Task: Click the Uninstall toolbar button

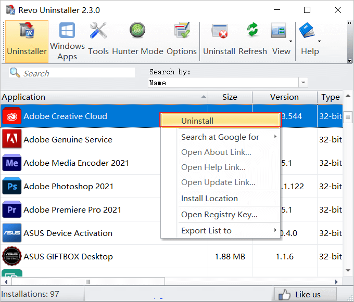Action: point(219,41)
